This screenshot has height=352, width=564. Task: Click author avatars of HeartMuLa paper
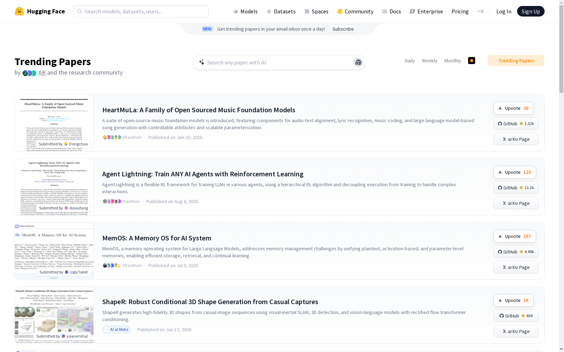click(112, 137)
